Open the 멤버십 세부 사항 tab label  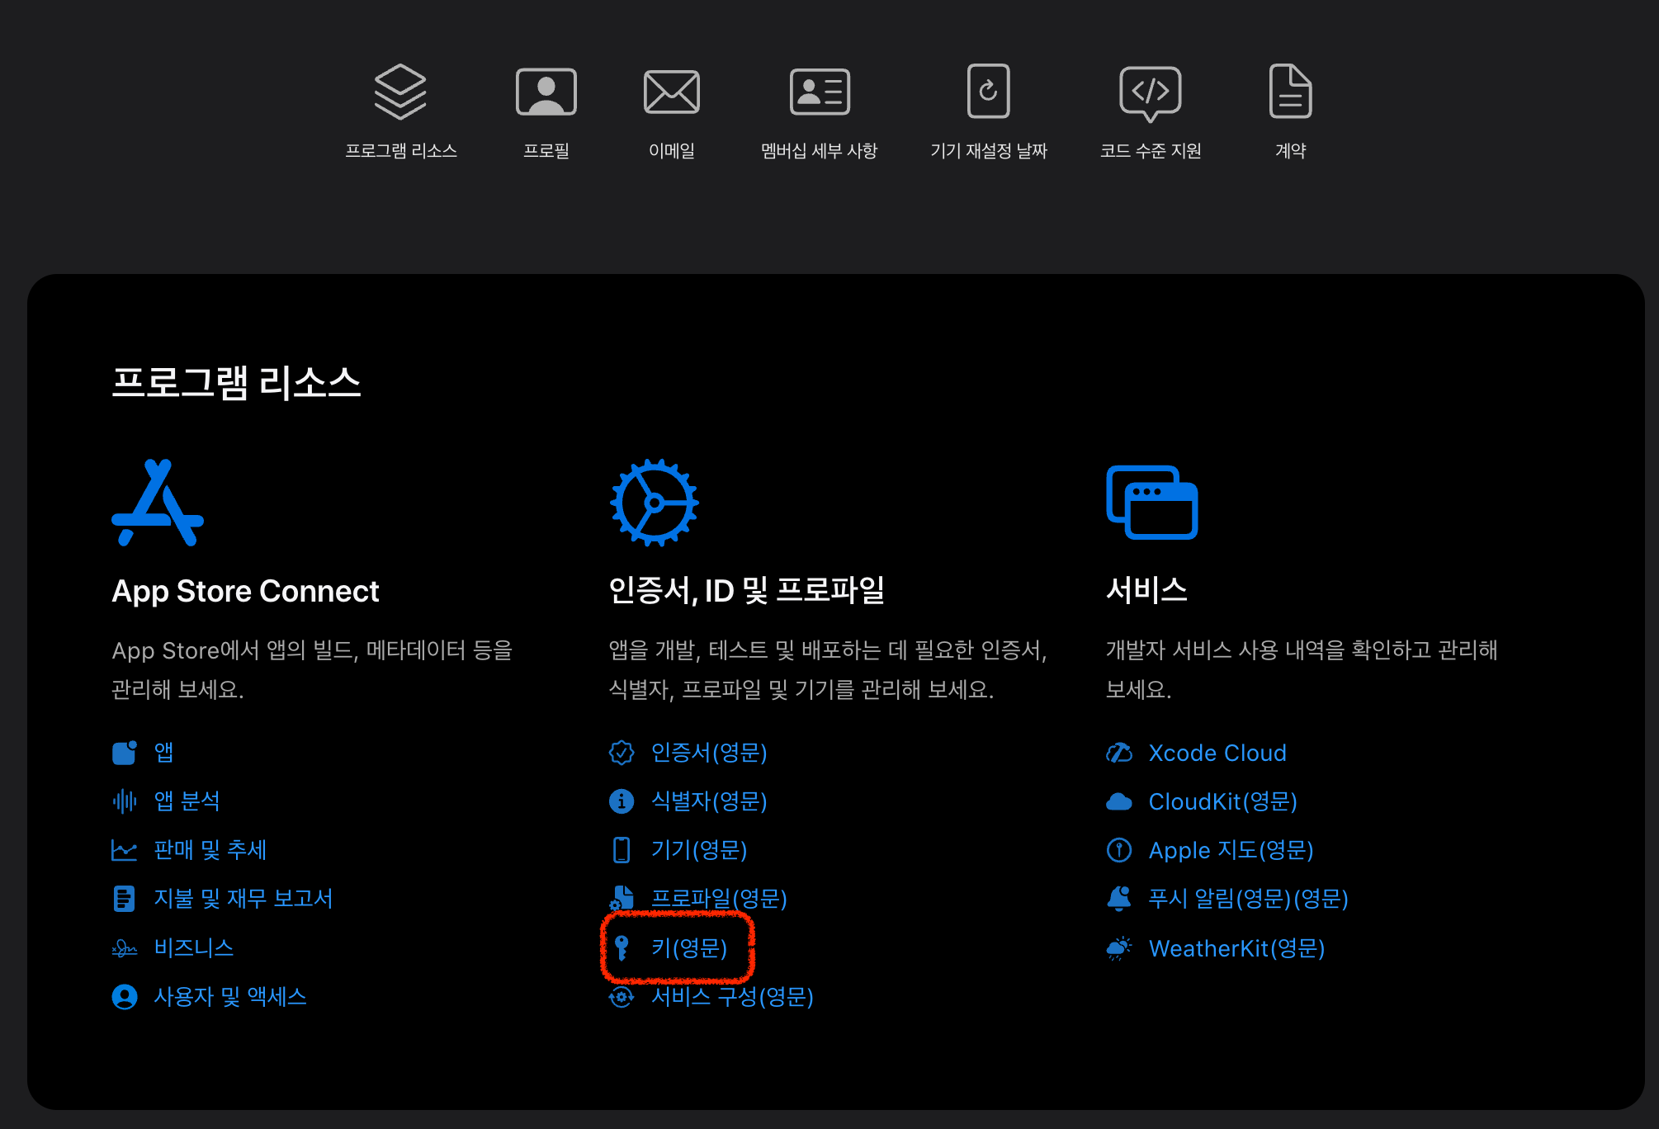(x=820, y=150)
